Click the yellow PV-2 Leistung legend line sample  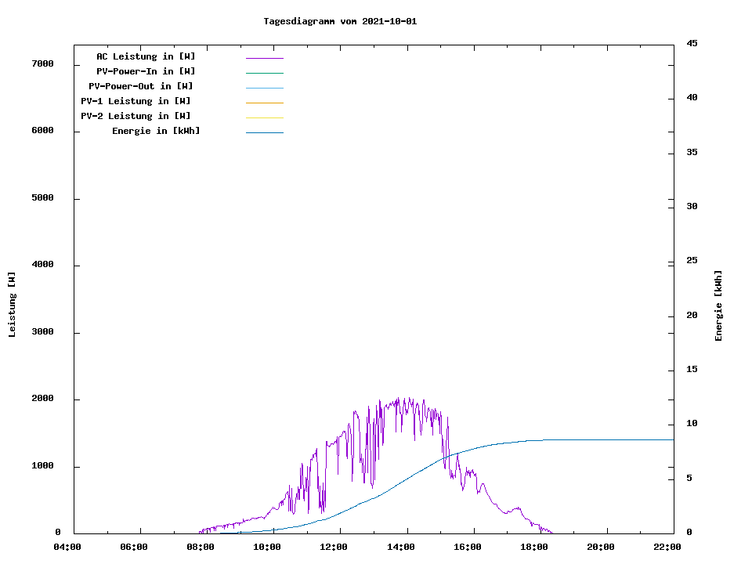(264, 117)
